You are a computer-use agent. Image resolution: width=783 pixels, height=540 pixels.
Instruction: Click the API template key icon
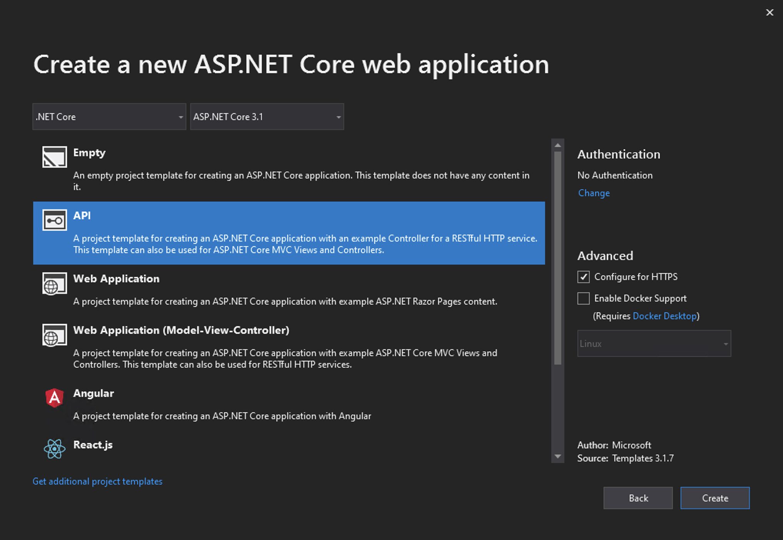point(55,220)
